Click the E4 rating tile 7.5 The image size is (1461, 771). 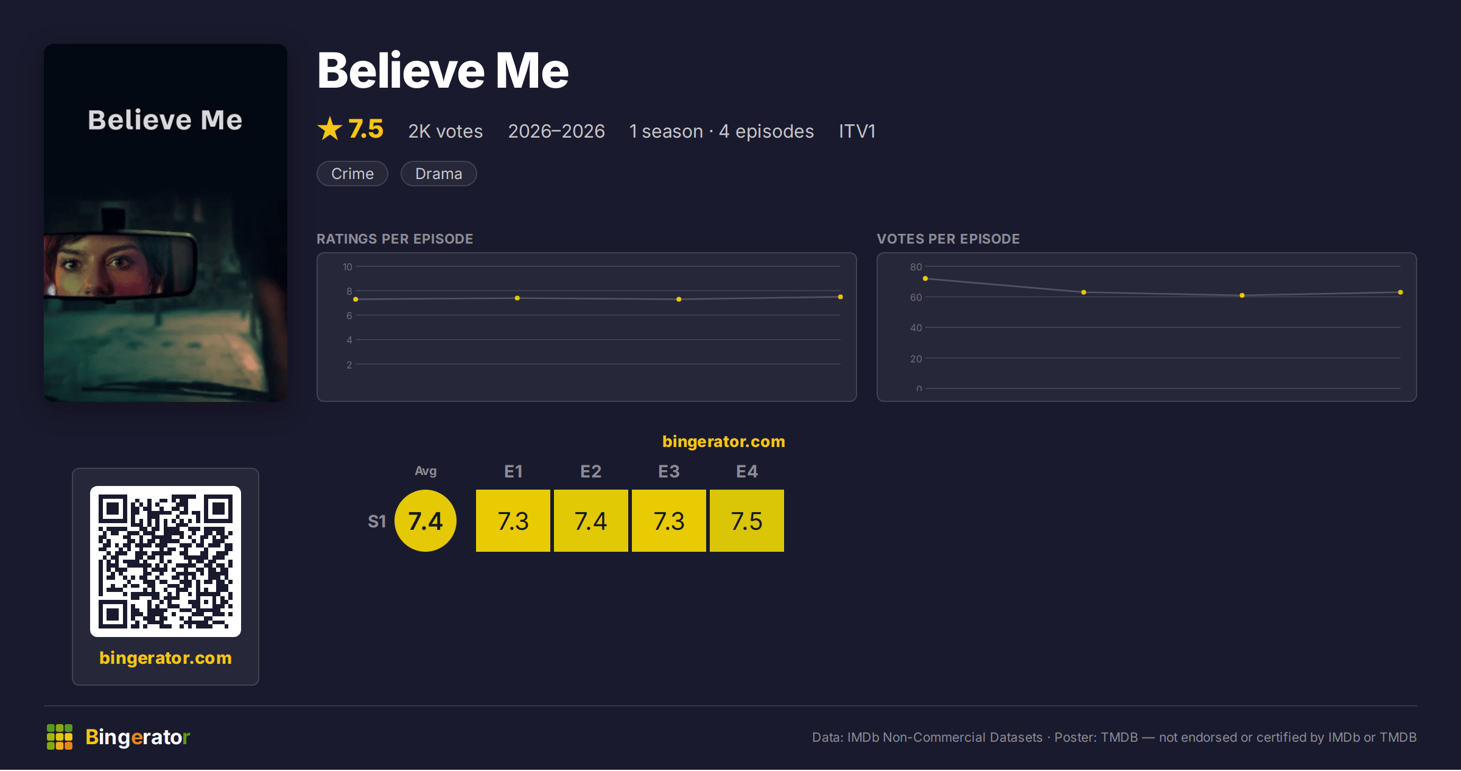coord(747,521)
